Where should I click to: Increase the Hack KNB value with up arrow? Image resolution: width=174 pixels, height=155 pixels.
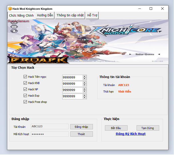pos(85,83)
